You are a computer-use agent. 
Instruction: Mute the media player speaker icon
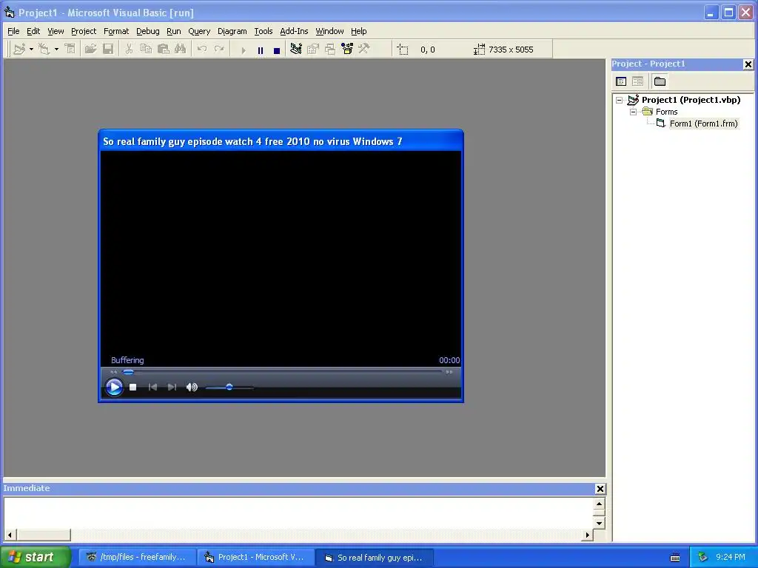click(192, 387)
